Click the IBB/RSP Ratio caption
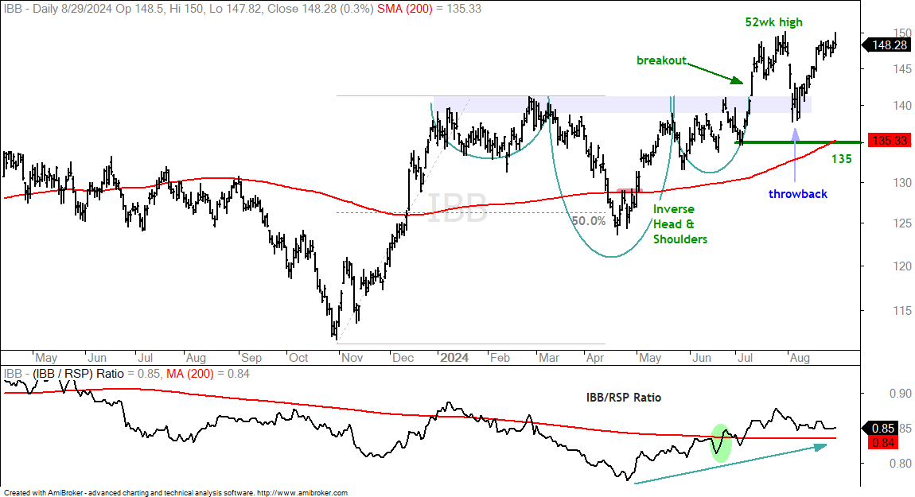Viewport: 915px width, 497px height. (624, 398)
